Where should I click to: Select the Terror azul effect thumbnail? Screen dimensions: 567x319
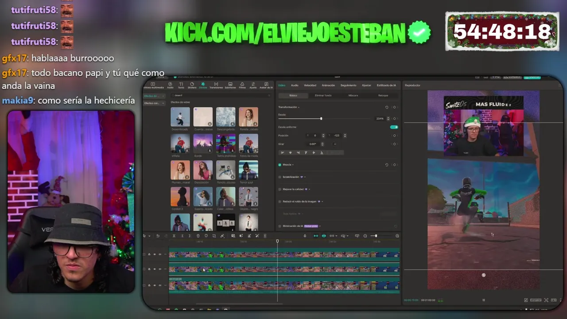[248, 171]
